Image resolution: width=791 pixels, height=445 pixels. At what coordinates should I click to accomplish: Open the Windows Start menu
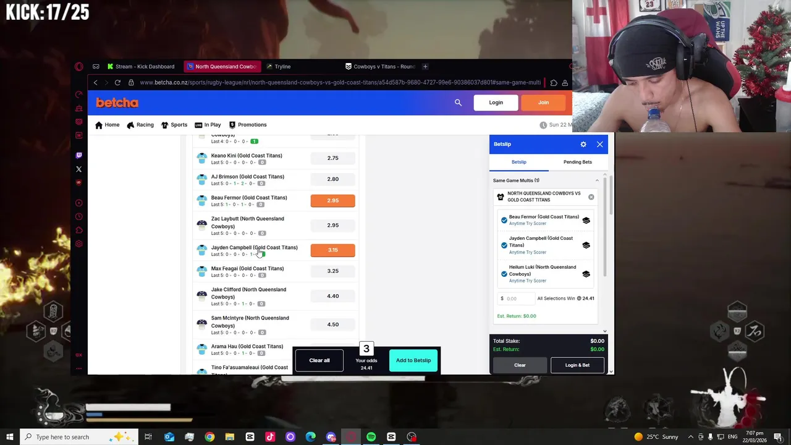coord(9,437)
